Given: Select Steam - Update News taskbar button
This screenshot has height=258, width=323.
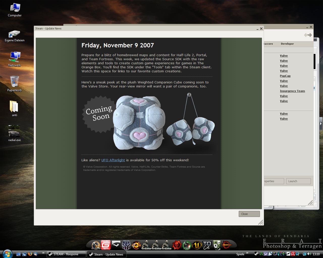Looking at the screenshot, I should (x=106, y=254).
